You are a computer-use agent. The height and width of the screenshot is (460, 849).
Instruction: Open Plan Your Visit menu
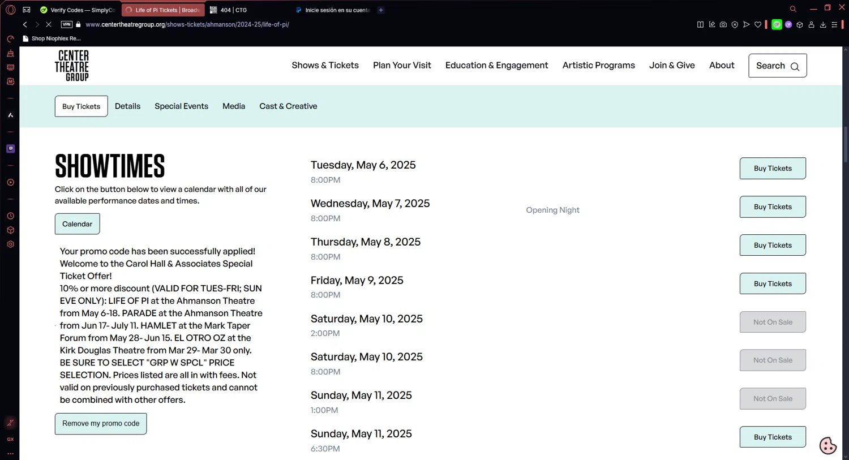[402, 65]
